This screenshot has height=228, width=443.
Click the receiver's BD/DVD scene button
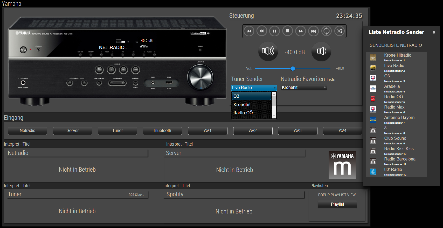(99, 69)
